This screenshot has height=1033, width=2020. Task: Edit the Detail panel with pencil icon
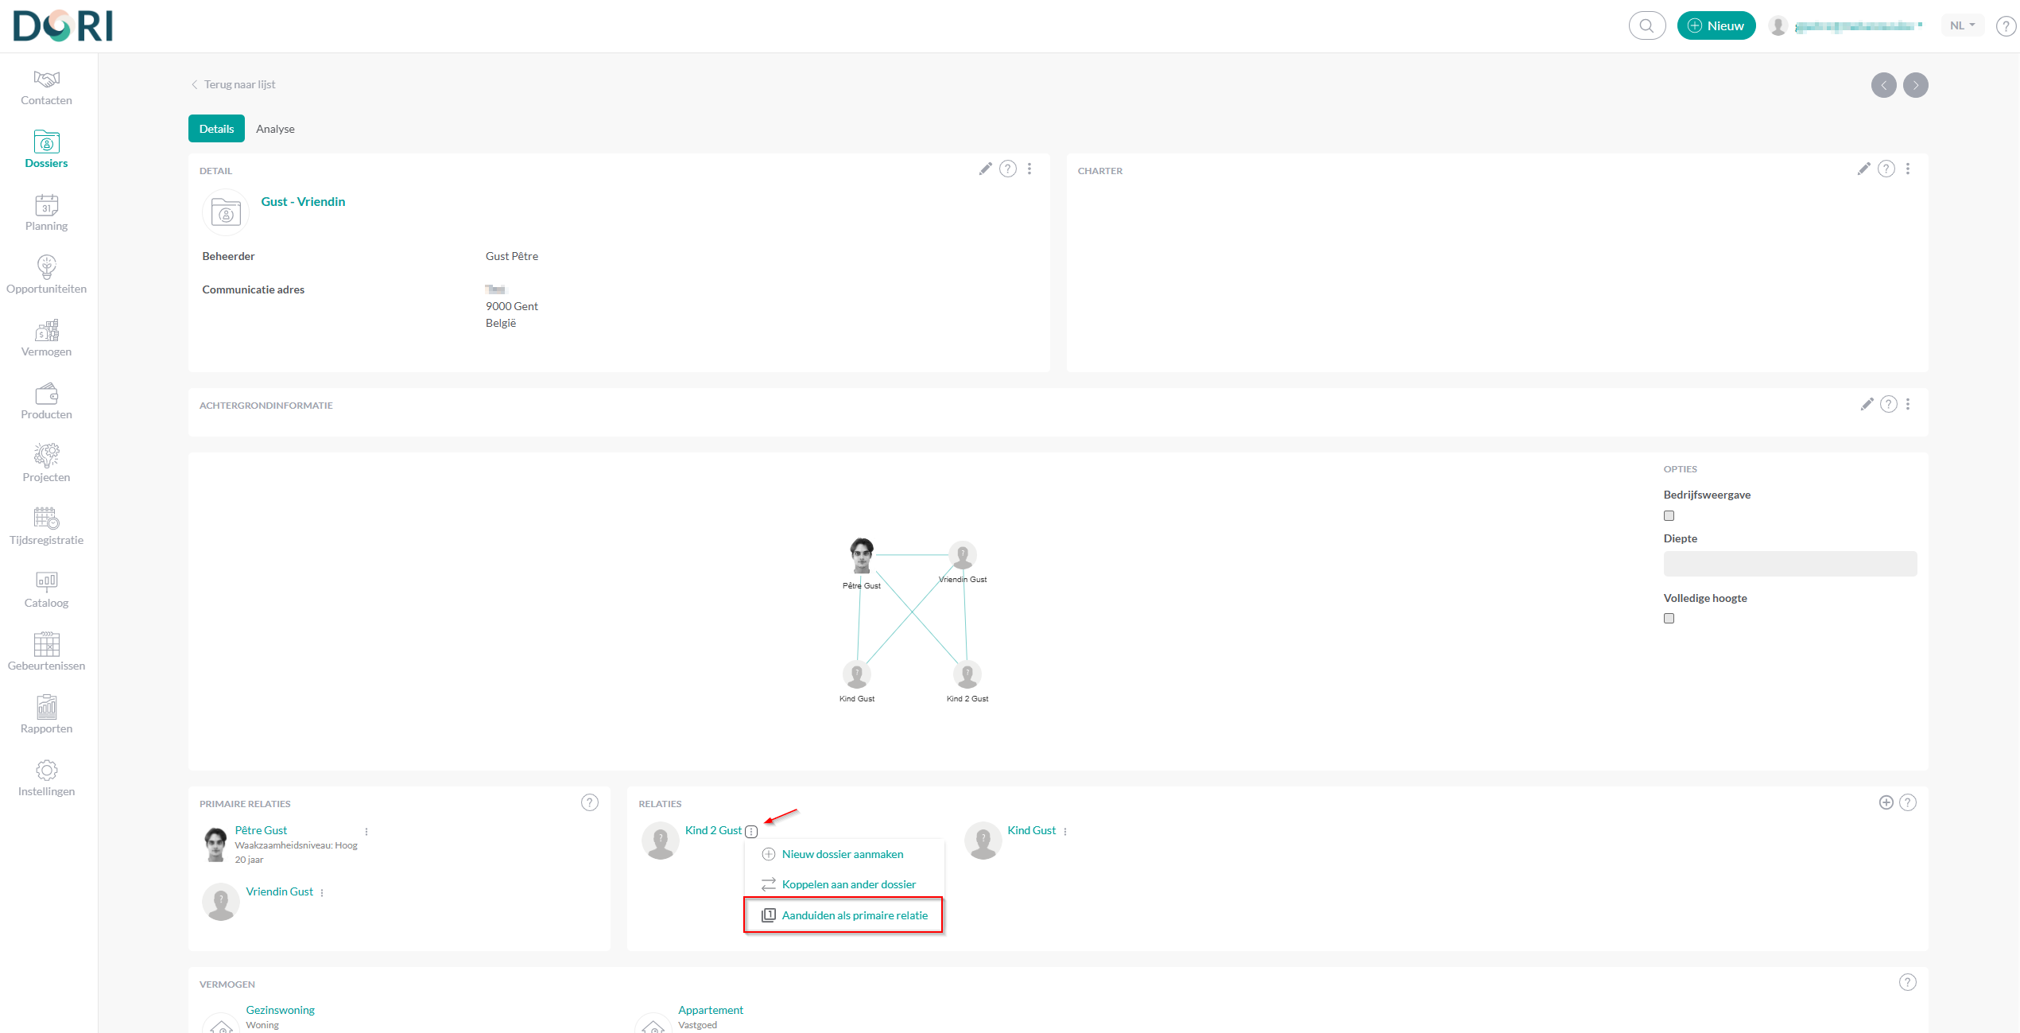point(985,169)
